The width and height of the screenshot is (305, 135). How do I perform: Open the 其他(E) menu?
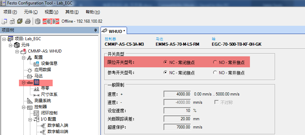pyautogui.click(x=72, y=12)
